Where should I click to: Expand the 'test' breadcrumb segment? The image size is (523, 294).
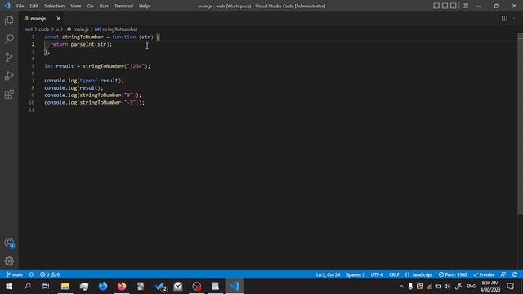29,29
